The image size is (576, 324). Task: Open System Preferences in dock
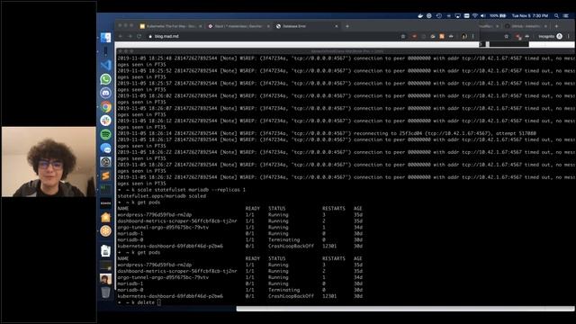tap(106, 162)
